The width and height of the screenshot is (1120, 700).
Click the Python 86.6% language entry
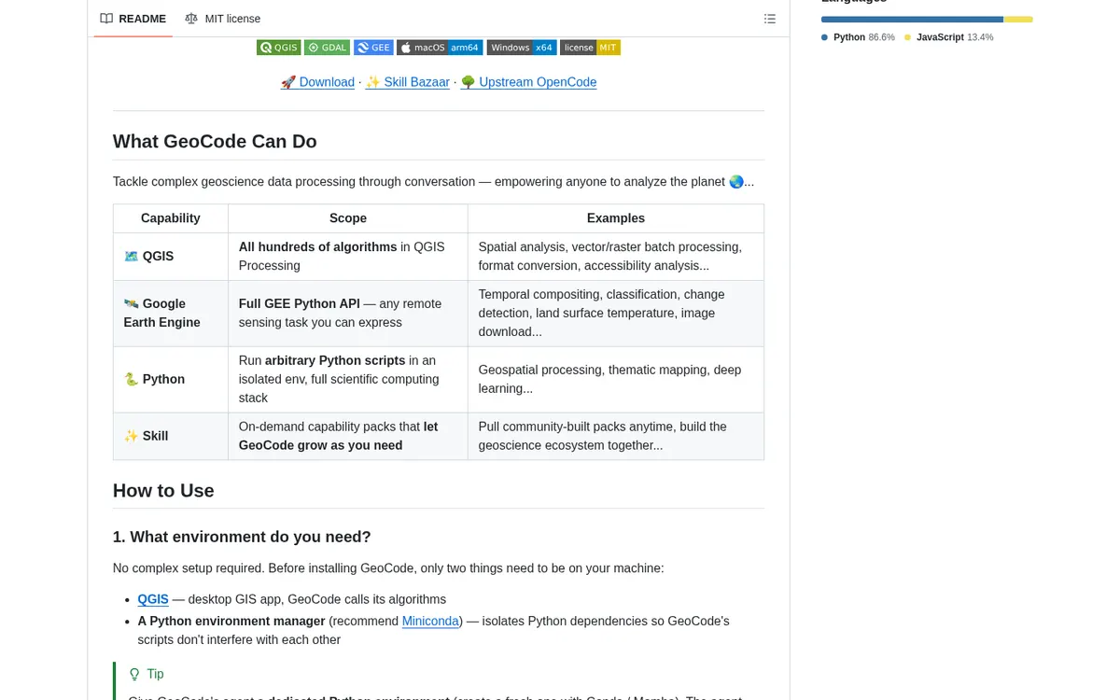pyautogui.click(x=858, y=37)
